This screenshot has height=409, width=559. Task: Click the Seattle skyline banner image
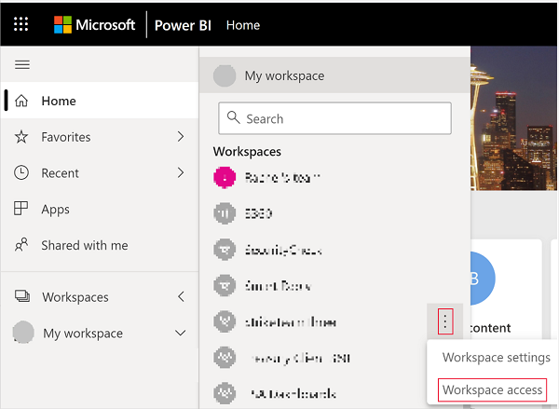(514, 118)
